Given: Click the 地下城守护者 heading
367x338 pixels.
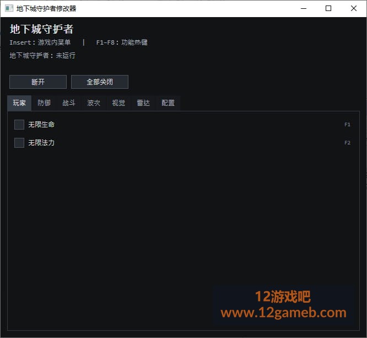Looking at the screenshot, I should (42, 29).
